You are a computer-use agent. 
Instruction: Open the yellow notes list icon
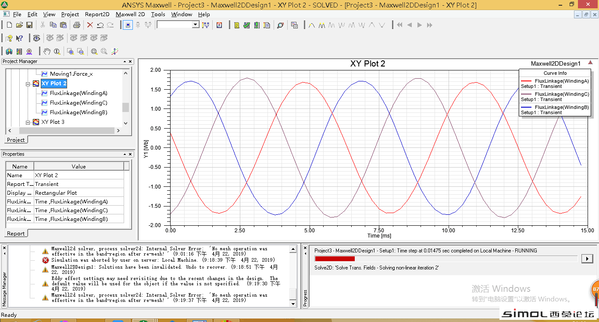click(237, 25)
